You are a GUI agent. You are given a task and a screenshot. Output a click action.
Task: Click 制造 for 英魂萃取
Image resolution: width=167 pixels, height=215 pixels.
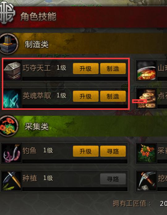click(113, 96)
